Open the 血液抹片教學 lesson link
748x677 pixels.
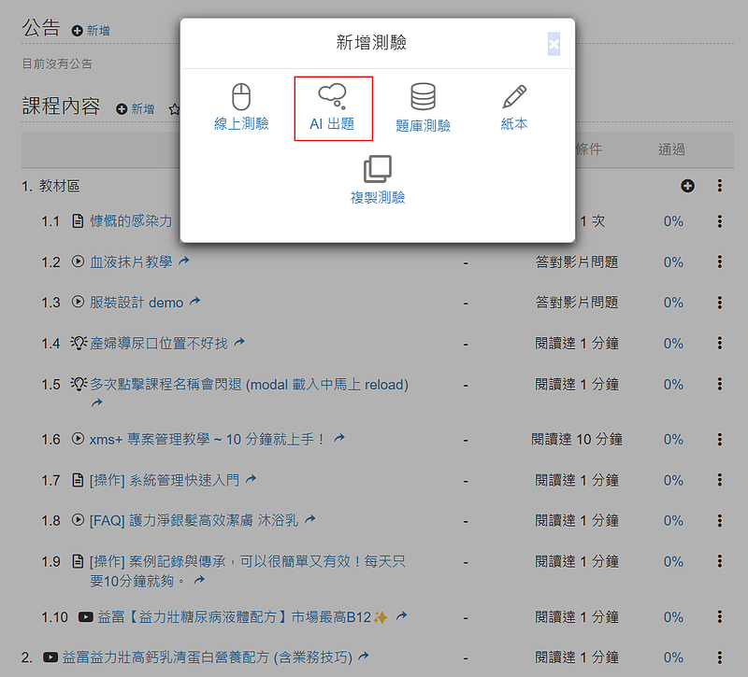click(131, 262)
